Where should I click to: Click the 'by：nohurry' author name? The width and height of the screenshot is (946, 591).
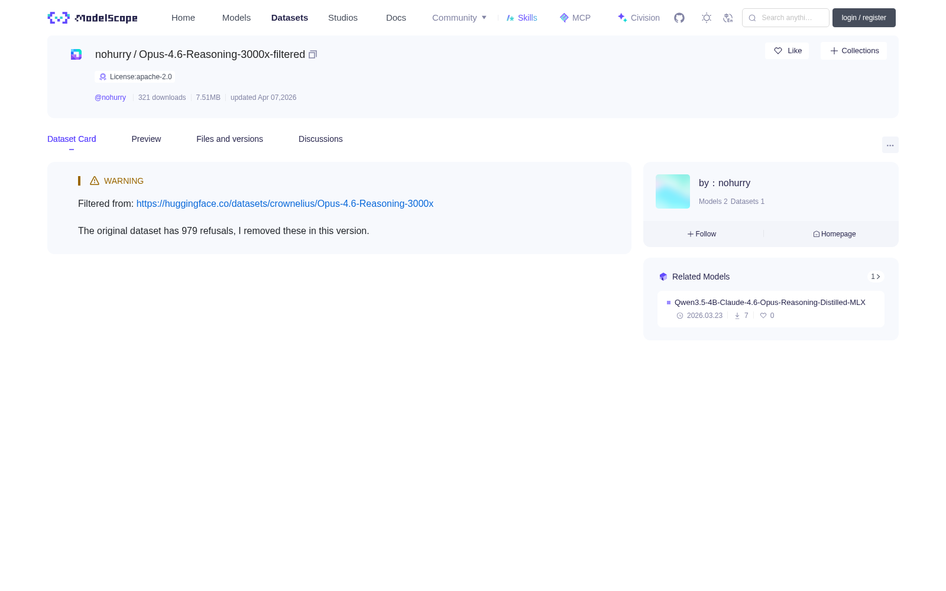(724, 183)
